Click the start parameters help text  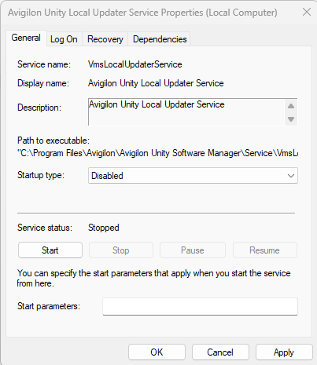coord(153,278)
